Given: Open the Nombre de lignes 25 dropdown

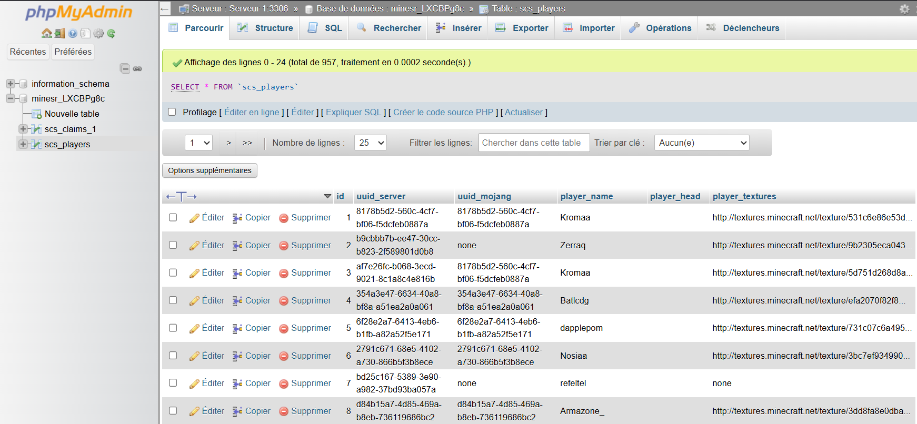Looking at the screenshot, I should pyautogui.click(x=371, y=143).
